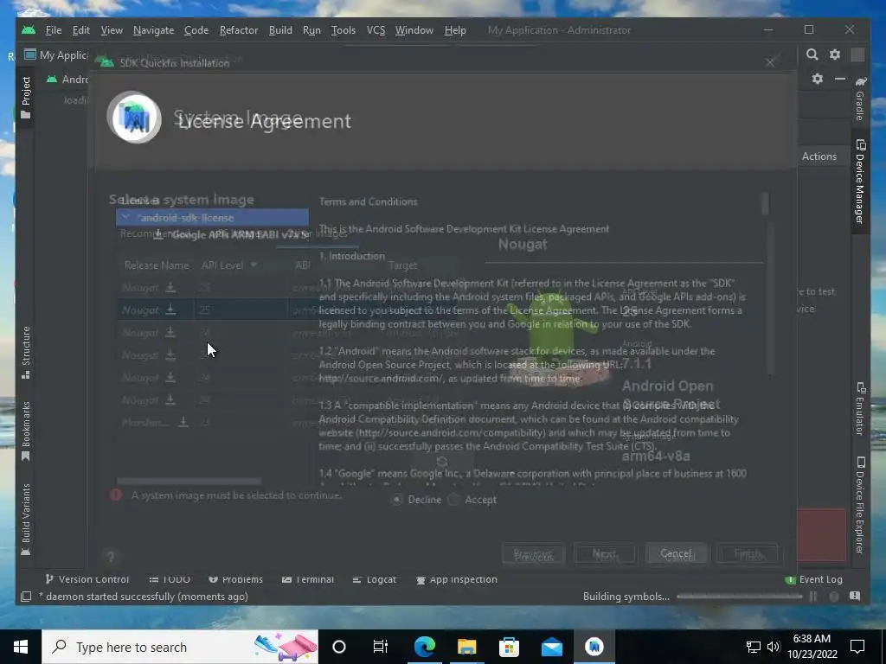Open the Bookmarks tool window

click(25, 431)
